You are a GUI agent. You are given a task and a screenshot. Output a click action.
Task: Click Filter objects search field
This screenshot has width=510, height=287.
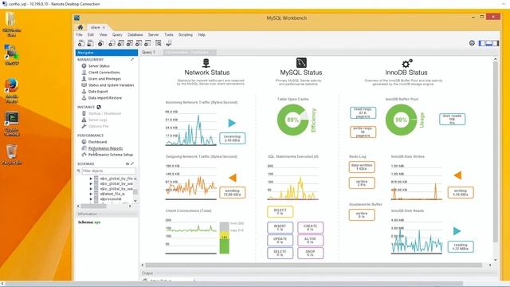click(108, 171)
